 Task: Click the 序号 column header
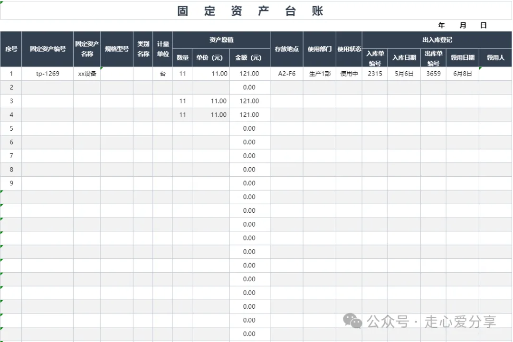(x=11, y=49)
